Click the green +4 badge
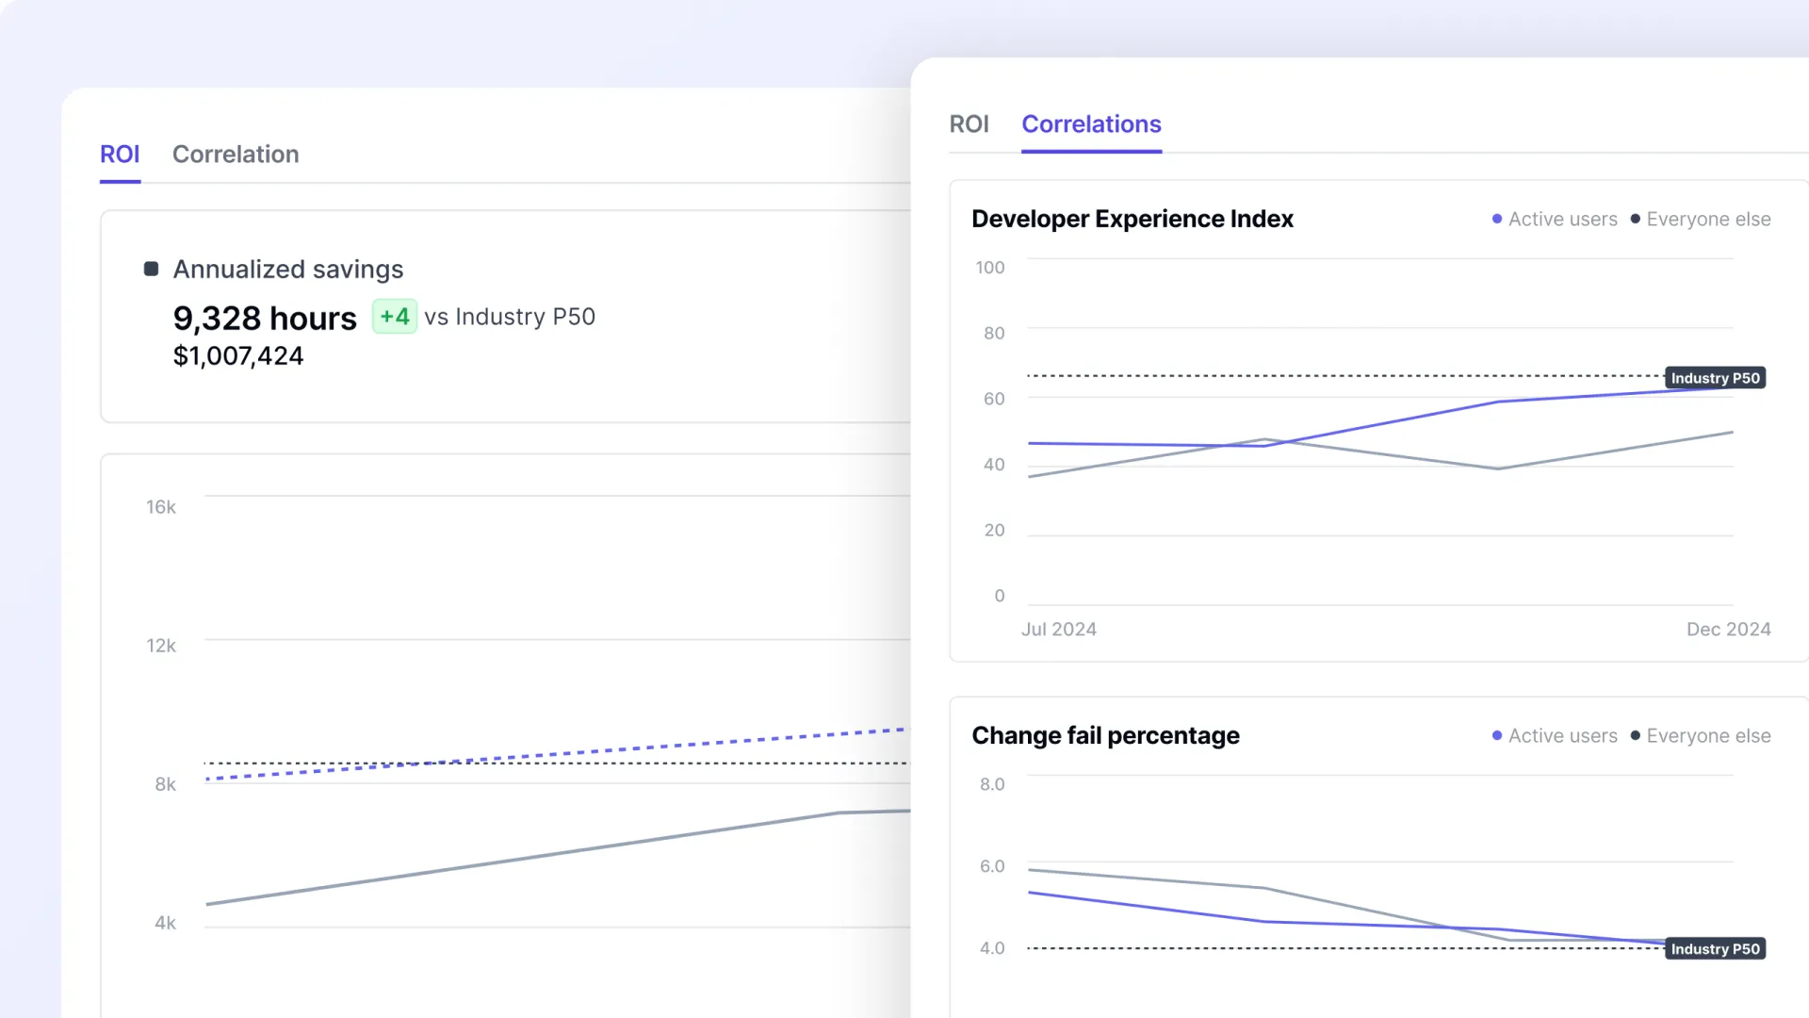Viewport: 1809px width, 1018px height. point(394,317)
